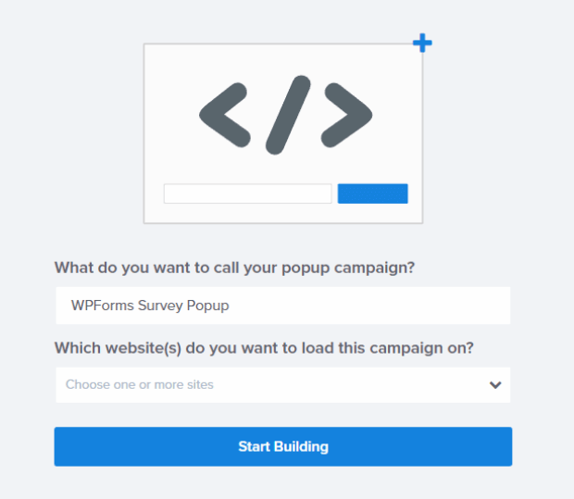The image size is (574, 499).
Task: Click the 'Start Building' button's left blue area
Action: [x=128, y=446]
